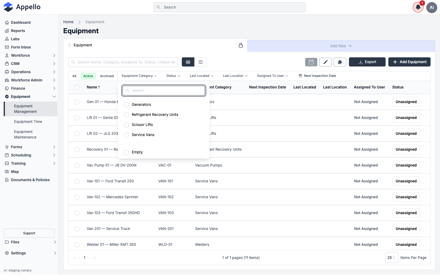Click the Forms lightbulb icon

pos(7,147)
